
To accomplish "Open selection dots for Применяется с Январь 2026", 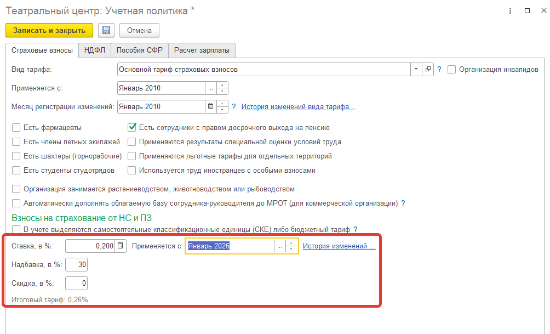I will click(279, 246).
